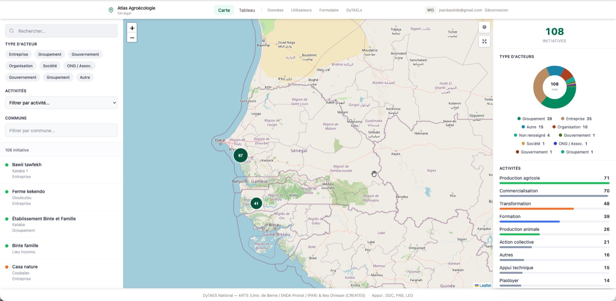Click the Production agricole activity bar
616x301 pixels.
click(x=554, y=183)
